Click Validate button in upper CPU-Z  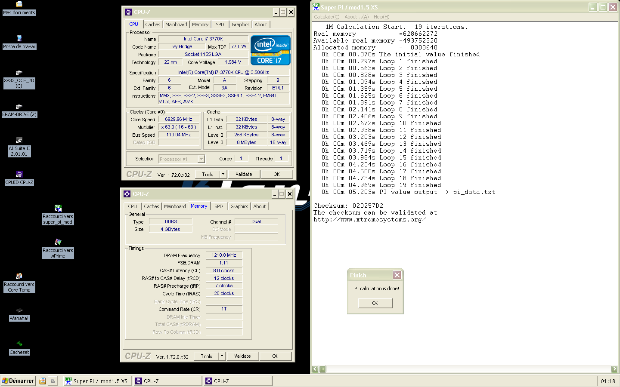(x=244, y=174)
